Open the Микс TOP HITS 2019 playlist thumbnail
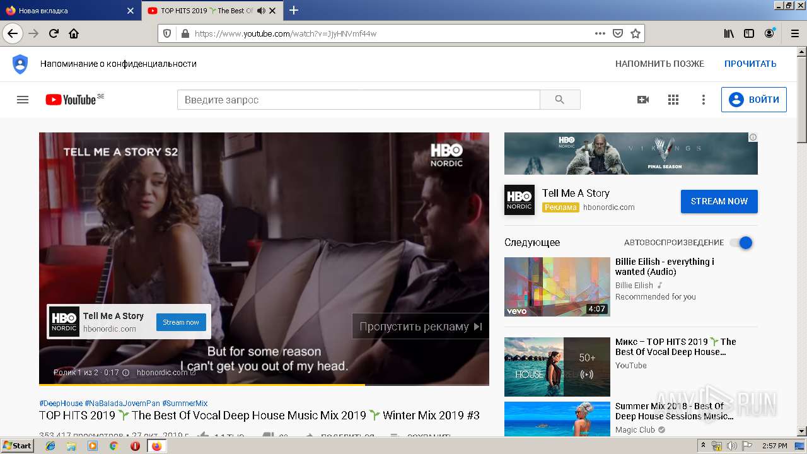Image resolution: width=807 pixels, height=454 pixels. [557, 367]
